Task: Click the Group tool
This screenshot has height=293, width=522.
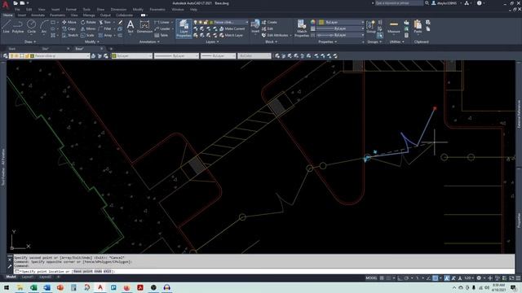Action: (x=370, y=27)
